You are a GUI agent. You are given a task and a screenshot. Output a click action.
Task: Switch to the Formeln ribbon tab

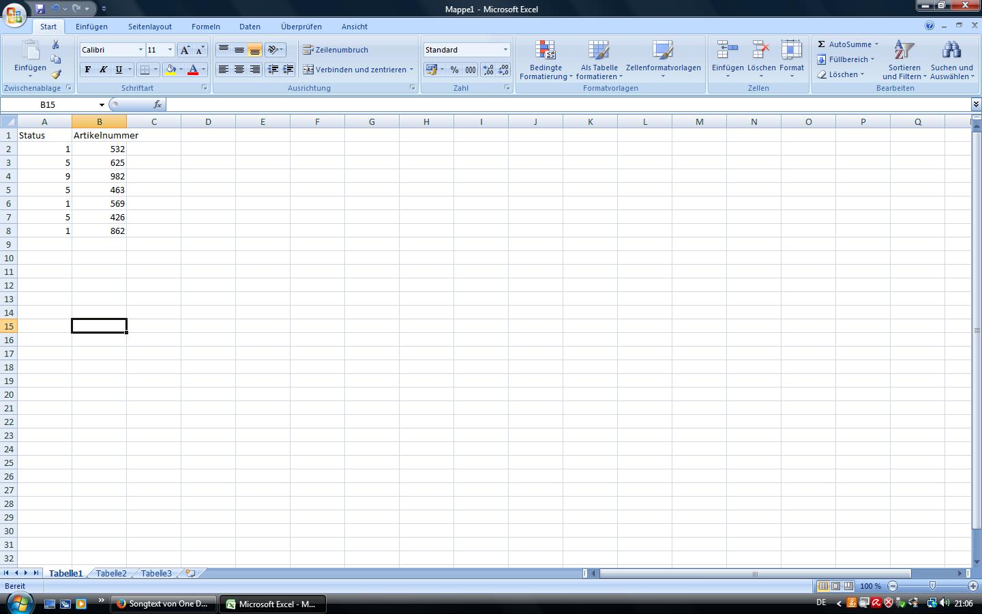tap(205, 27)
